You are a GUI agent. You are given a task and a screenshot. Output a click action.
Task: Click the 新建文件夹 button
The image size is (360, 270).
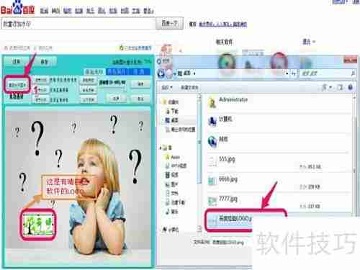[x=189, y=87]
